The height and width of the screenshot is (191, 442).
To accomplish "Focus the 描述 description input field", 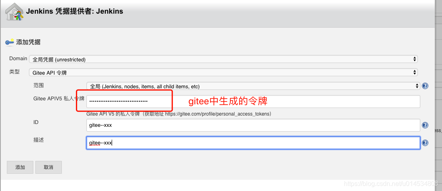I will click(253, 143).
